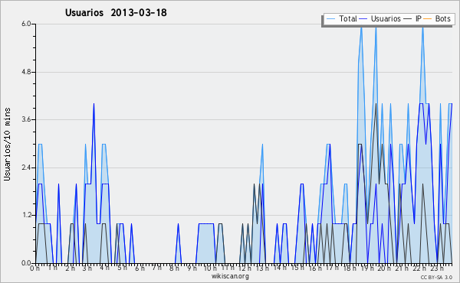Screen dimensions: 460x283
Task: Click the '0 h' x-axis label
Action: click(x=34, y=268)
